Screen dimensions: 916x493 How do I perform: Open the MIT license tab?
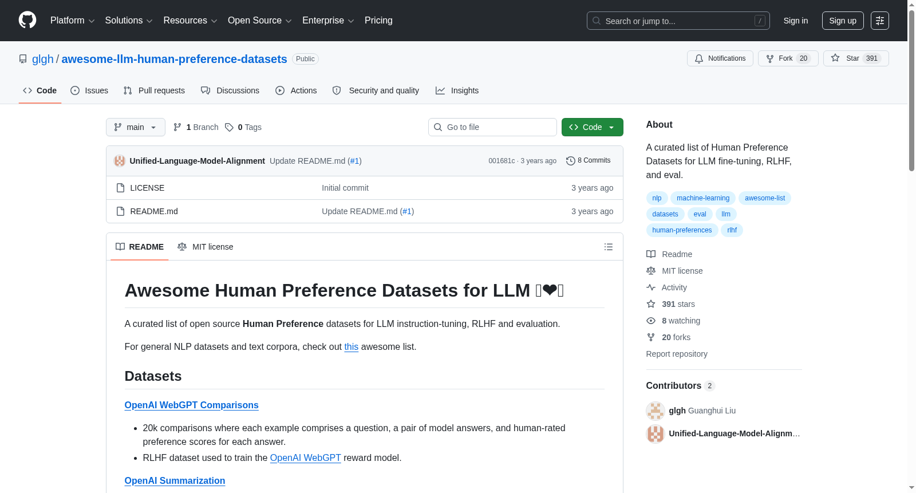[206, 247]
